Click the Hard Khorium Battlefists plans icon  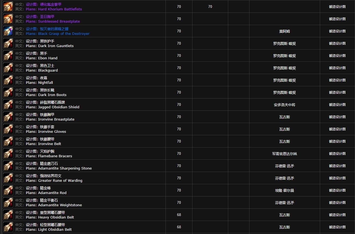(x=8, y=7)
